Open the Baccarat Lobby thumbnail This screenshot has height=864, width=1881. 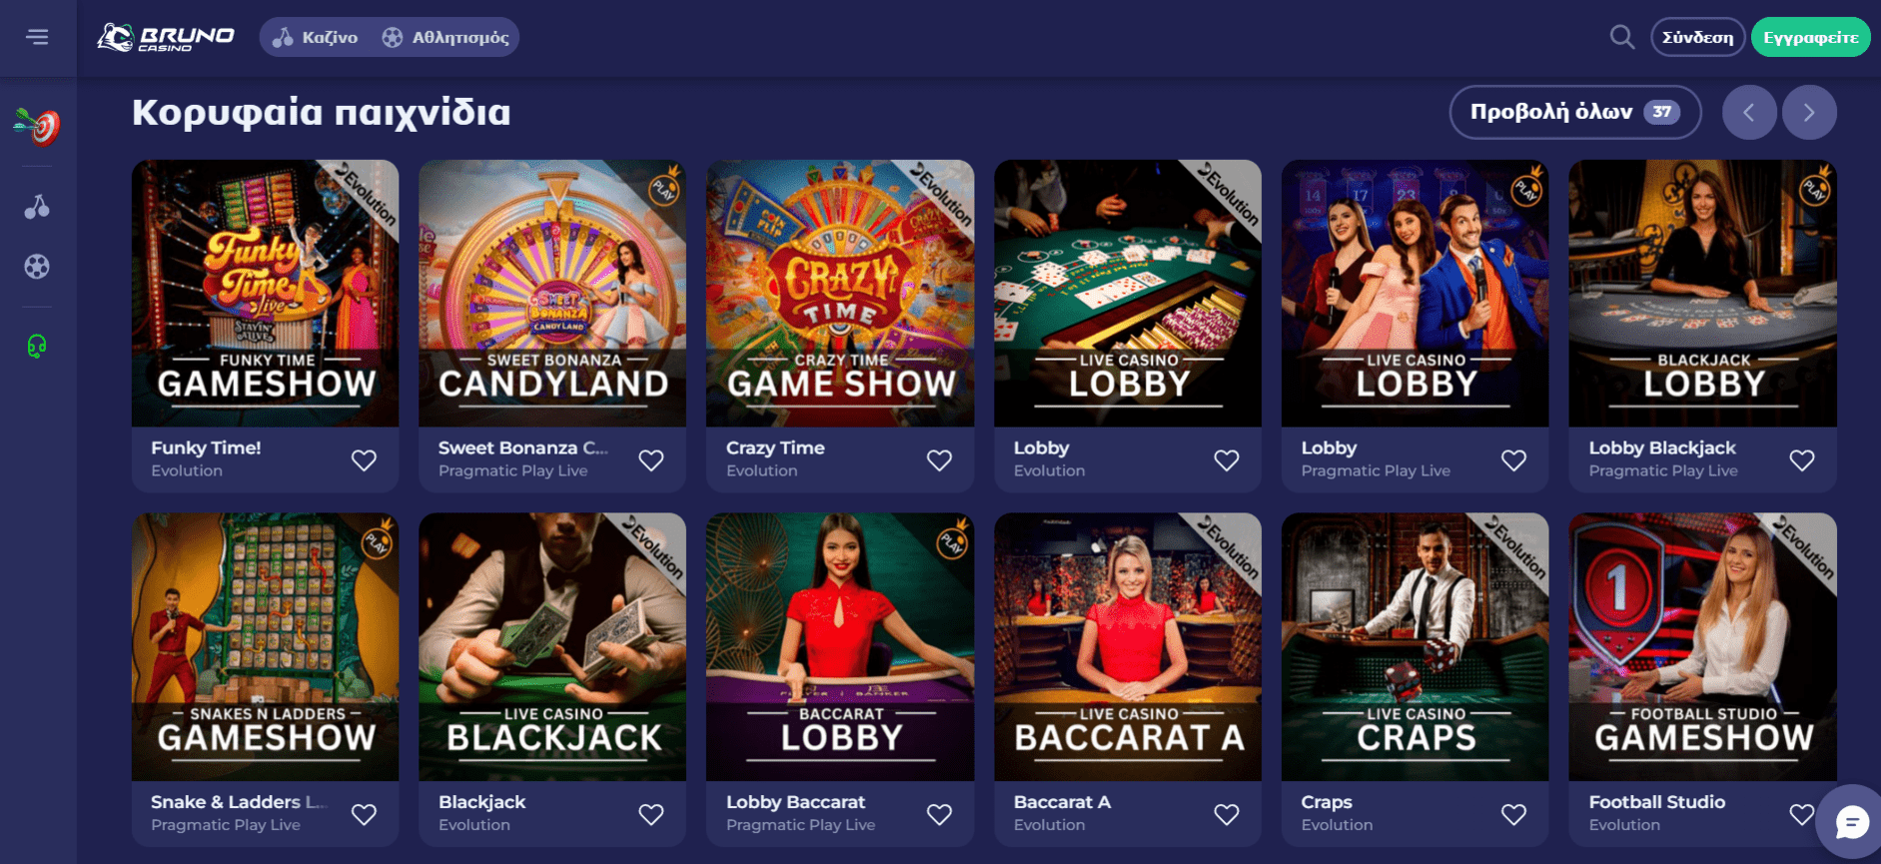(840, 647)
